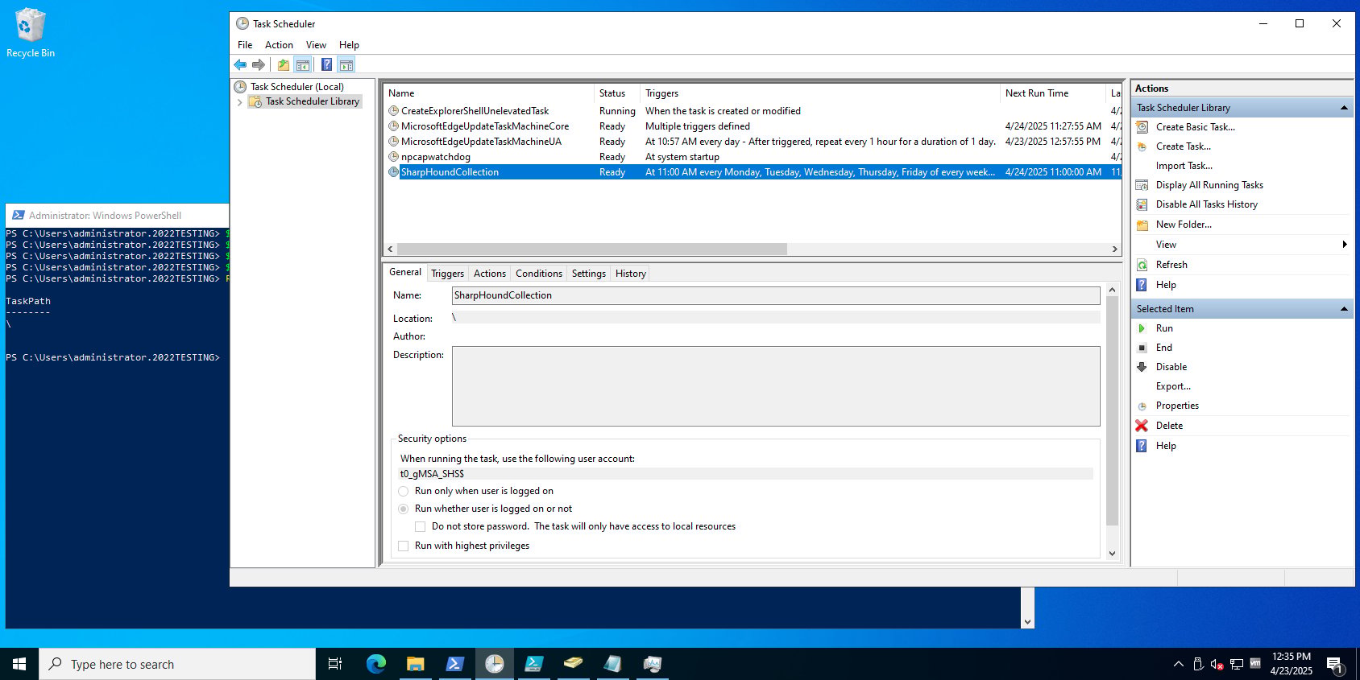This screenshot has width=1360, height=680.
Task: Click the green Refresh icon
Action: coord(1142,265)
